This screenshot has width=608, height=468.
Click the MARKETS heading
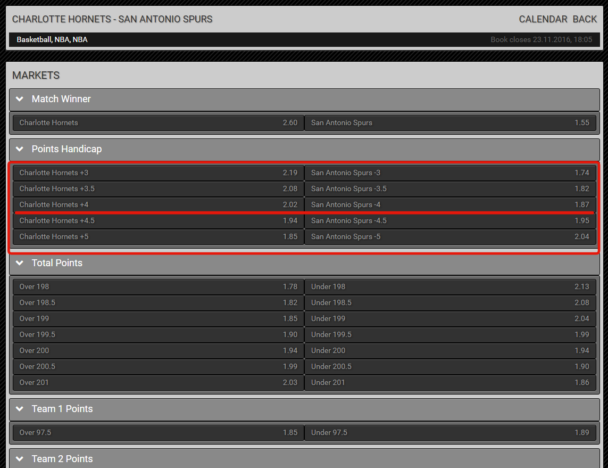pos(36,75)
